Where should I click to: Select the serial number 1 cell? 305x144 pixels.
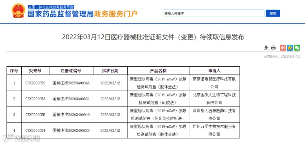point(14,83)
